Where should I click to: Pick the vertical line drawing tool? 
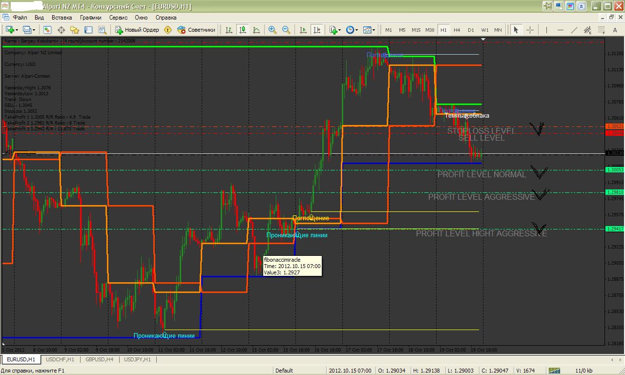(546, 30)
